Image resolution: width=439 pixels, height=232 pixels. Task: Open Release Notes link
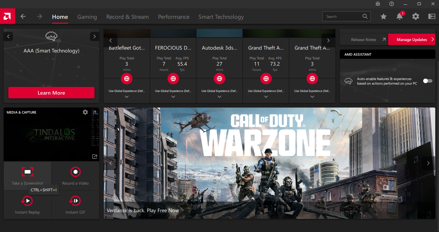point(364,40)
